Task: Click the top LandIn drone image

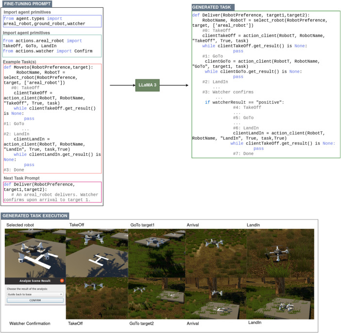Action: pyautogui.click(x=281, y=253)
